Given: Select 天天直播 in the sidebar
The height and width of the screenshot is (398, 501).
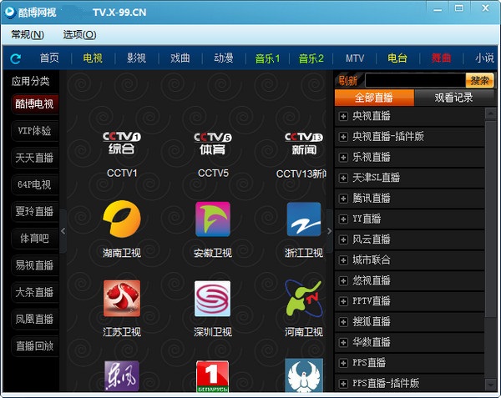Looking at the screenshot, I should pos(34,158).
